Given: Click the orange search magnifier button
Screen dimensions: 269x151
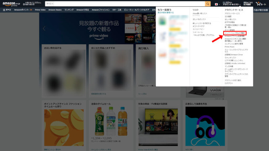Looking at the screenshot, I should (x=208, y=4).
